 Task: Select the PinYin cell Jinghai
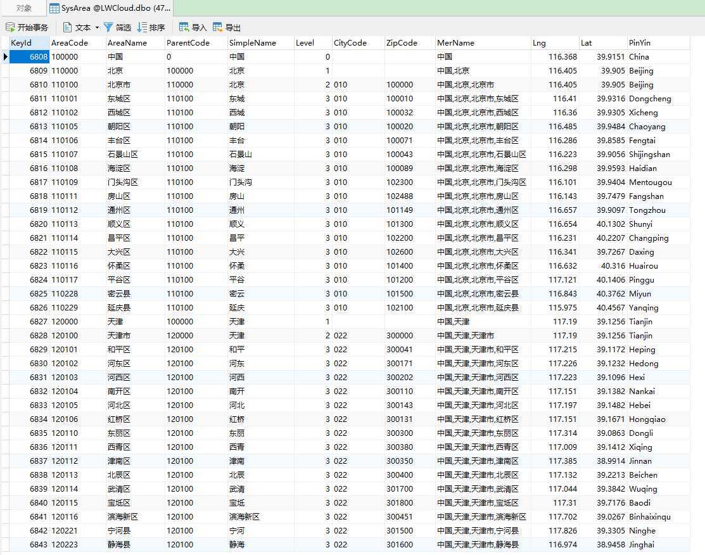658,545
